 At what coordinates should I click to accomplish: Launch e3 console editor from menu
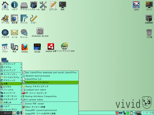click(50, 100)
